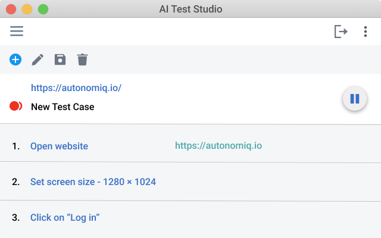
Task: Pause recording with the pause button
Action: pos(354,99)
